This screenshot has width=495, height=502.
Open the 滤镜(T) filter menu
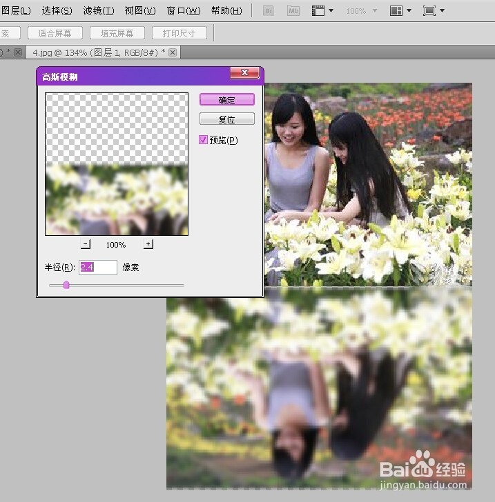coord(99,11)
